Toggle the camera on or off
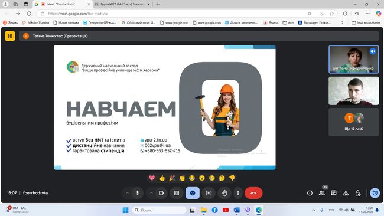384x216 pixels. (x=162, y=193)
